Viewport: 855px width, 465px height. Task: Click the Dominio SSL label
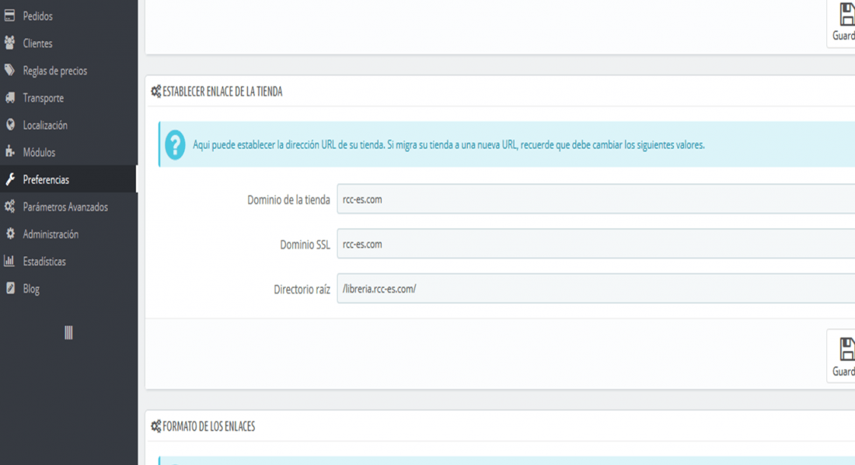[305, 245]
